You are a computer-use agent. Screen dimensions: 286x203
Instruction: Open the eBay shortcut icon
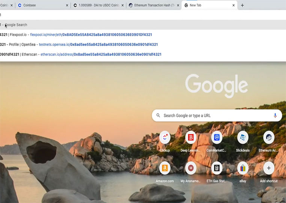coord(243,168)
